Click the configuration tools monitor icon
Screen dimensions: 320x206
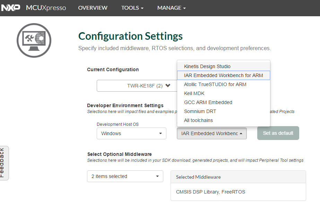coord(34,40)
